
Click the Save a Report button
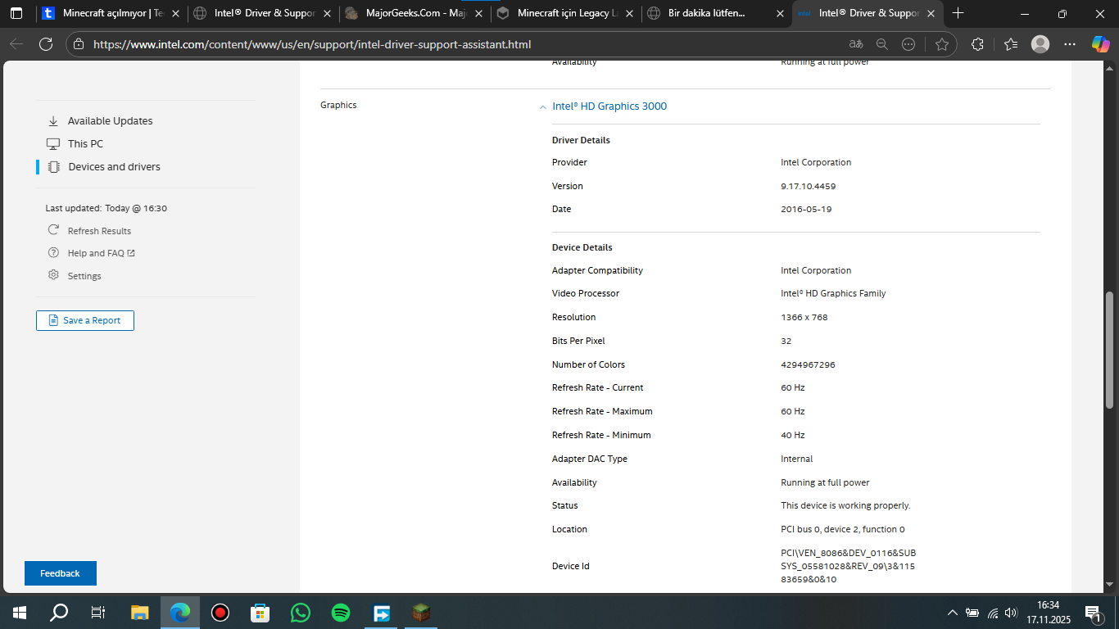85,320
